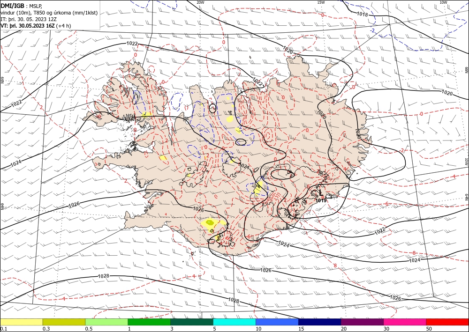Click the '20W' longitude label
Screen dimensions: 469x332
pyautogui.click(x=200, y=2)
